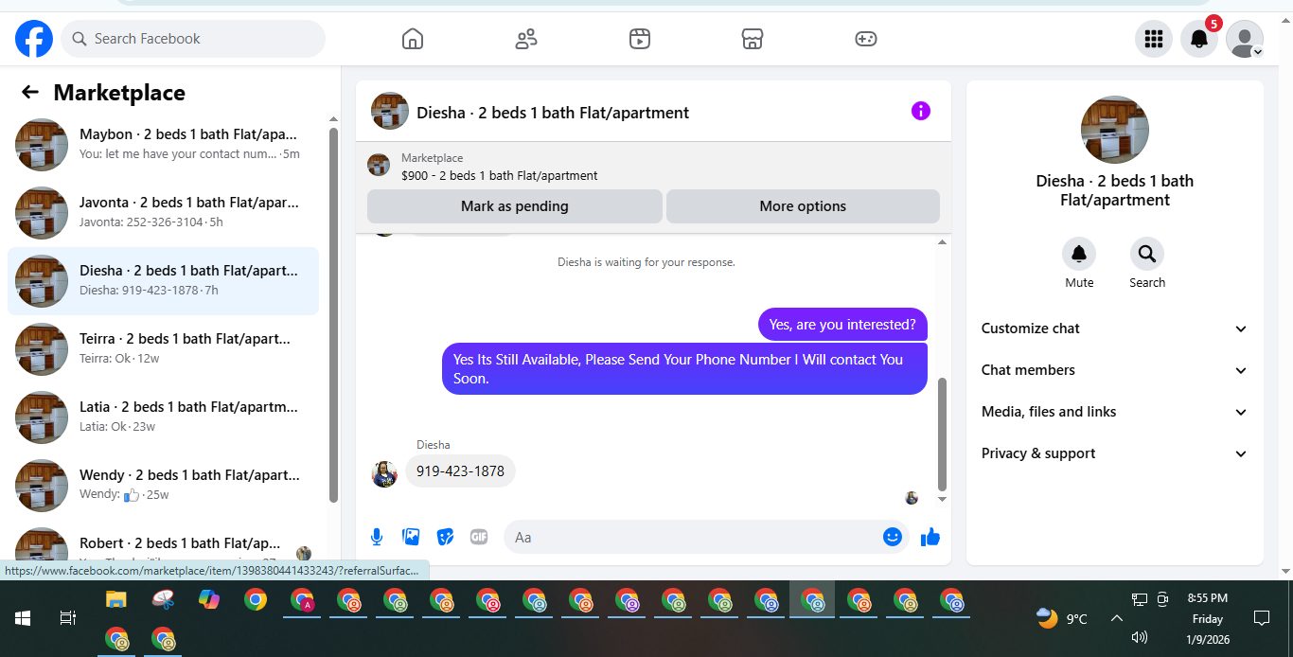
Task: Mute this chat with bell icon
Action: [x=1079, y=254]
